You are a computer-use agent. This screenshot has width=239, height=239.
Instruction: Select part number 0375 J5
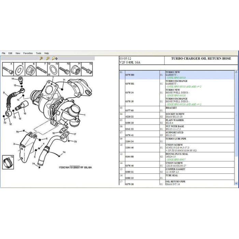click(x=129, y=101)
